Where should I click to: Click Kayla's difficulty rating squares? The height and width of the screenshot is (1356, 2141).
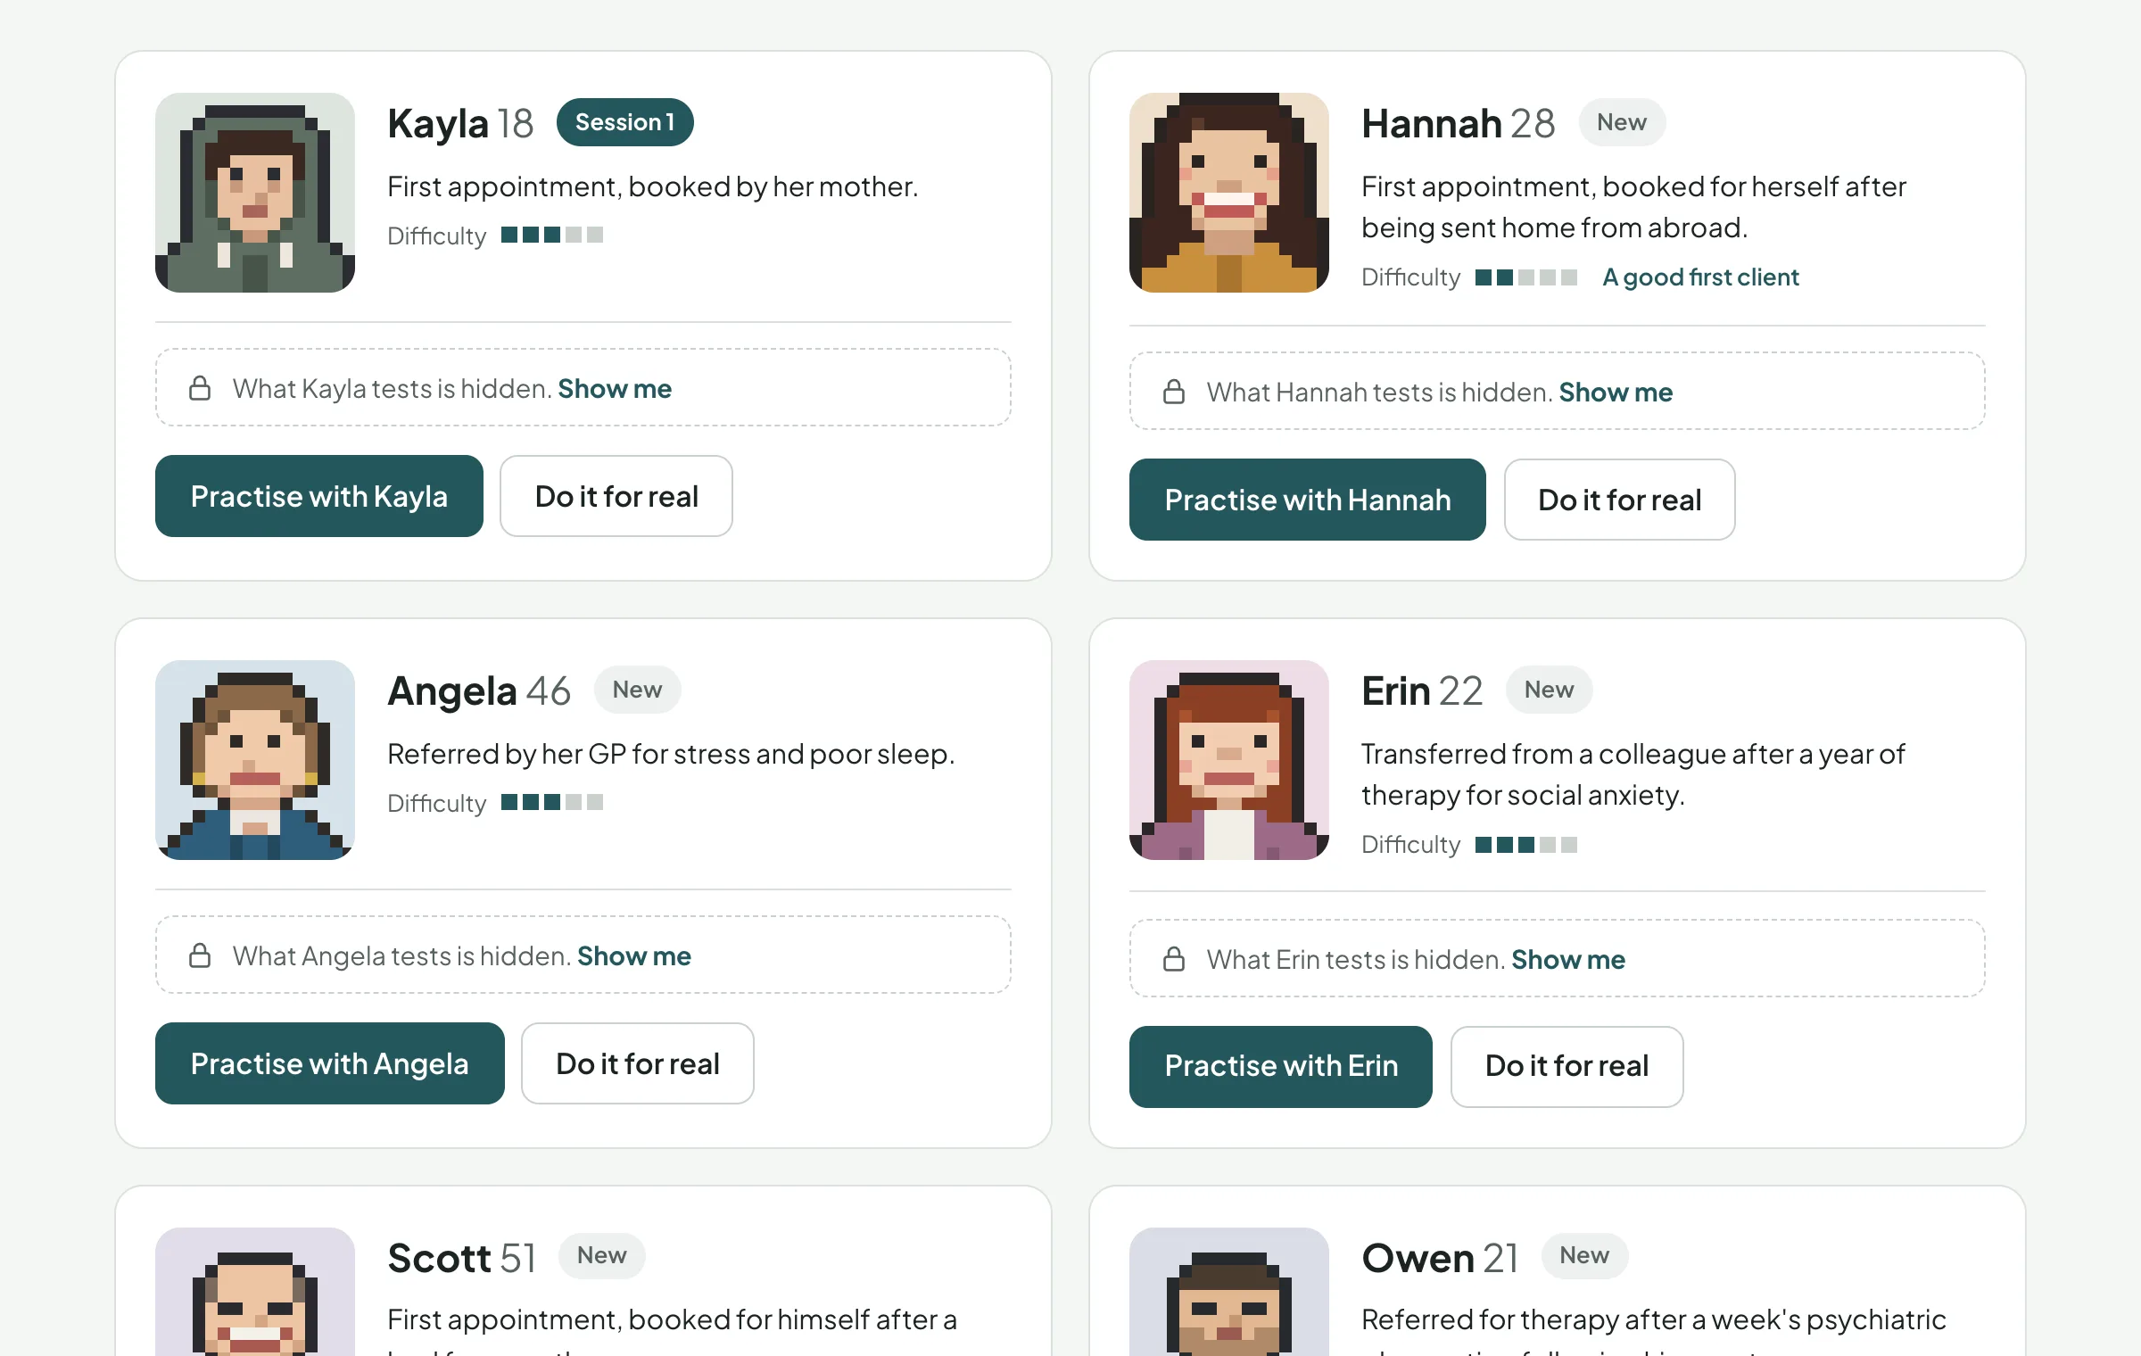(552, 235)
